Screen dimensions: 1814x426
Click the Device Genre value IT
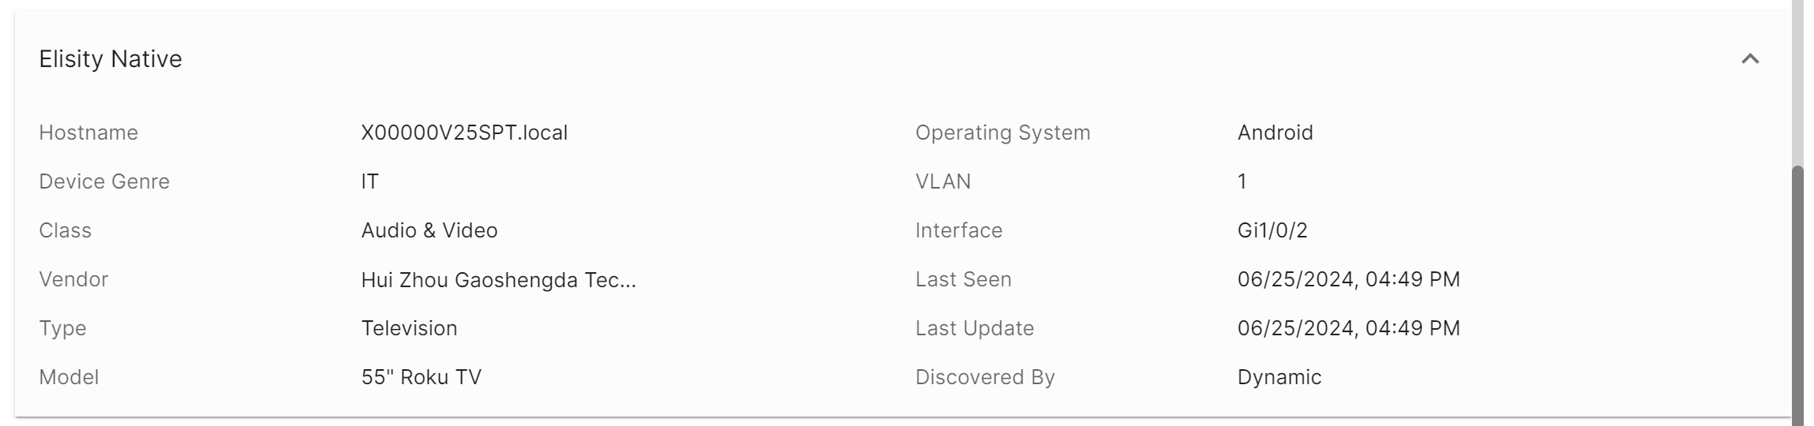[x=369, y=181]
